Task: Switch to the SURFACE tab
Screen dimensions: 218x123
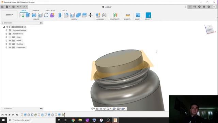Action: [36, 11]
